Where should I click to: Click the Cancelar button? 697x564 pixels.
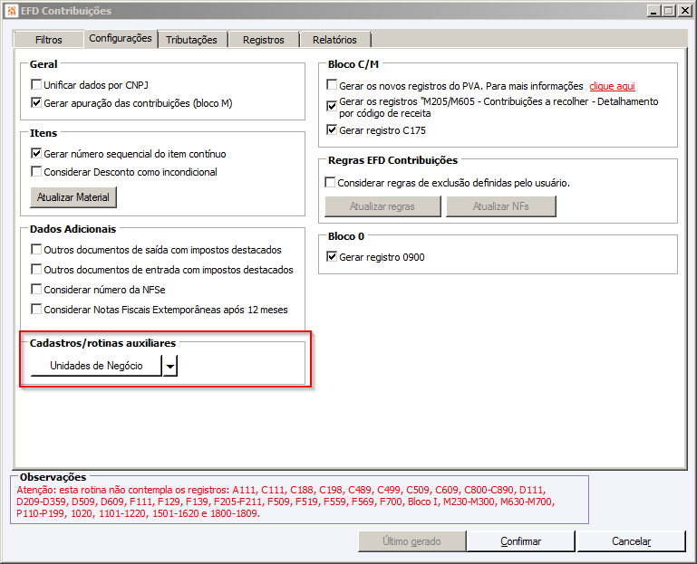631,541
